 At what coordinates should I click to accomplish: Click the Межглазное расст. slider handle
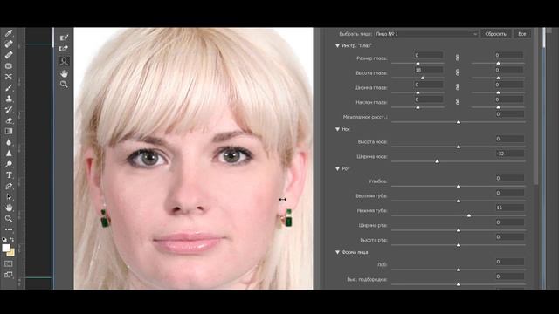pos(459,122)
